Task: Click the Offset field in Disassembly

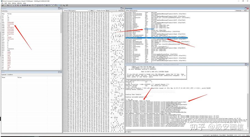Action: [x=183, y=10]
